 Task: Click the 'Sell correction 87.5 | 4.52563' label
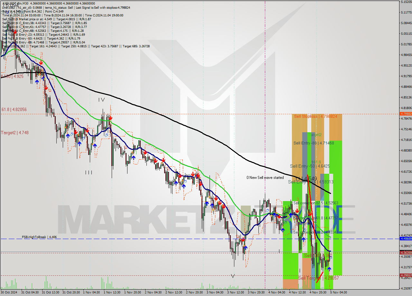pos(316,203)
